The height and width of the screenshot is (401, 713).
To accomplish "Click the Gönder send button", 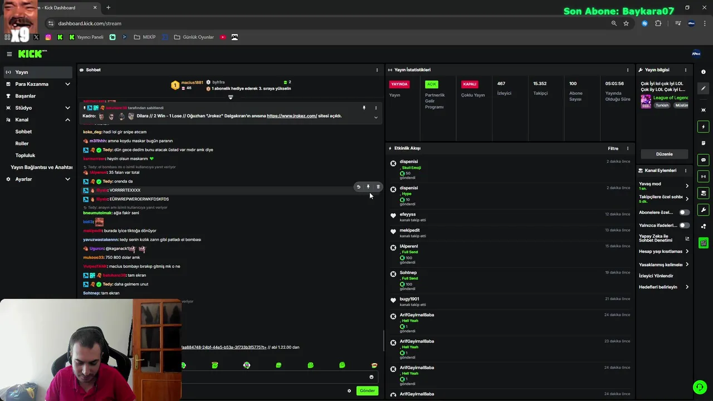I will pos(367,391).
